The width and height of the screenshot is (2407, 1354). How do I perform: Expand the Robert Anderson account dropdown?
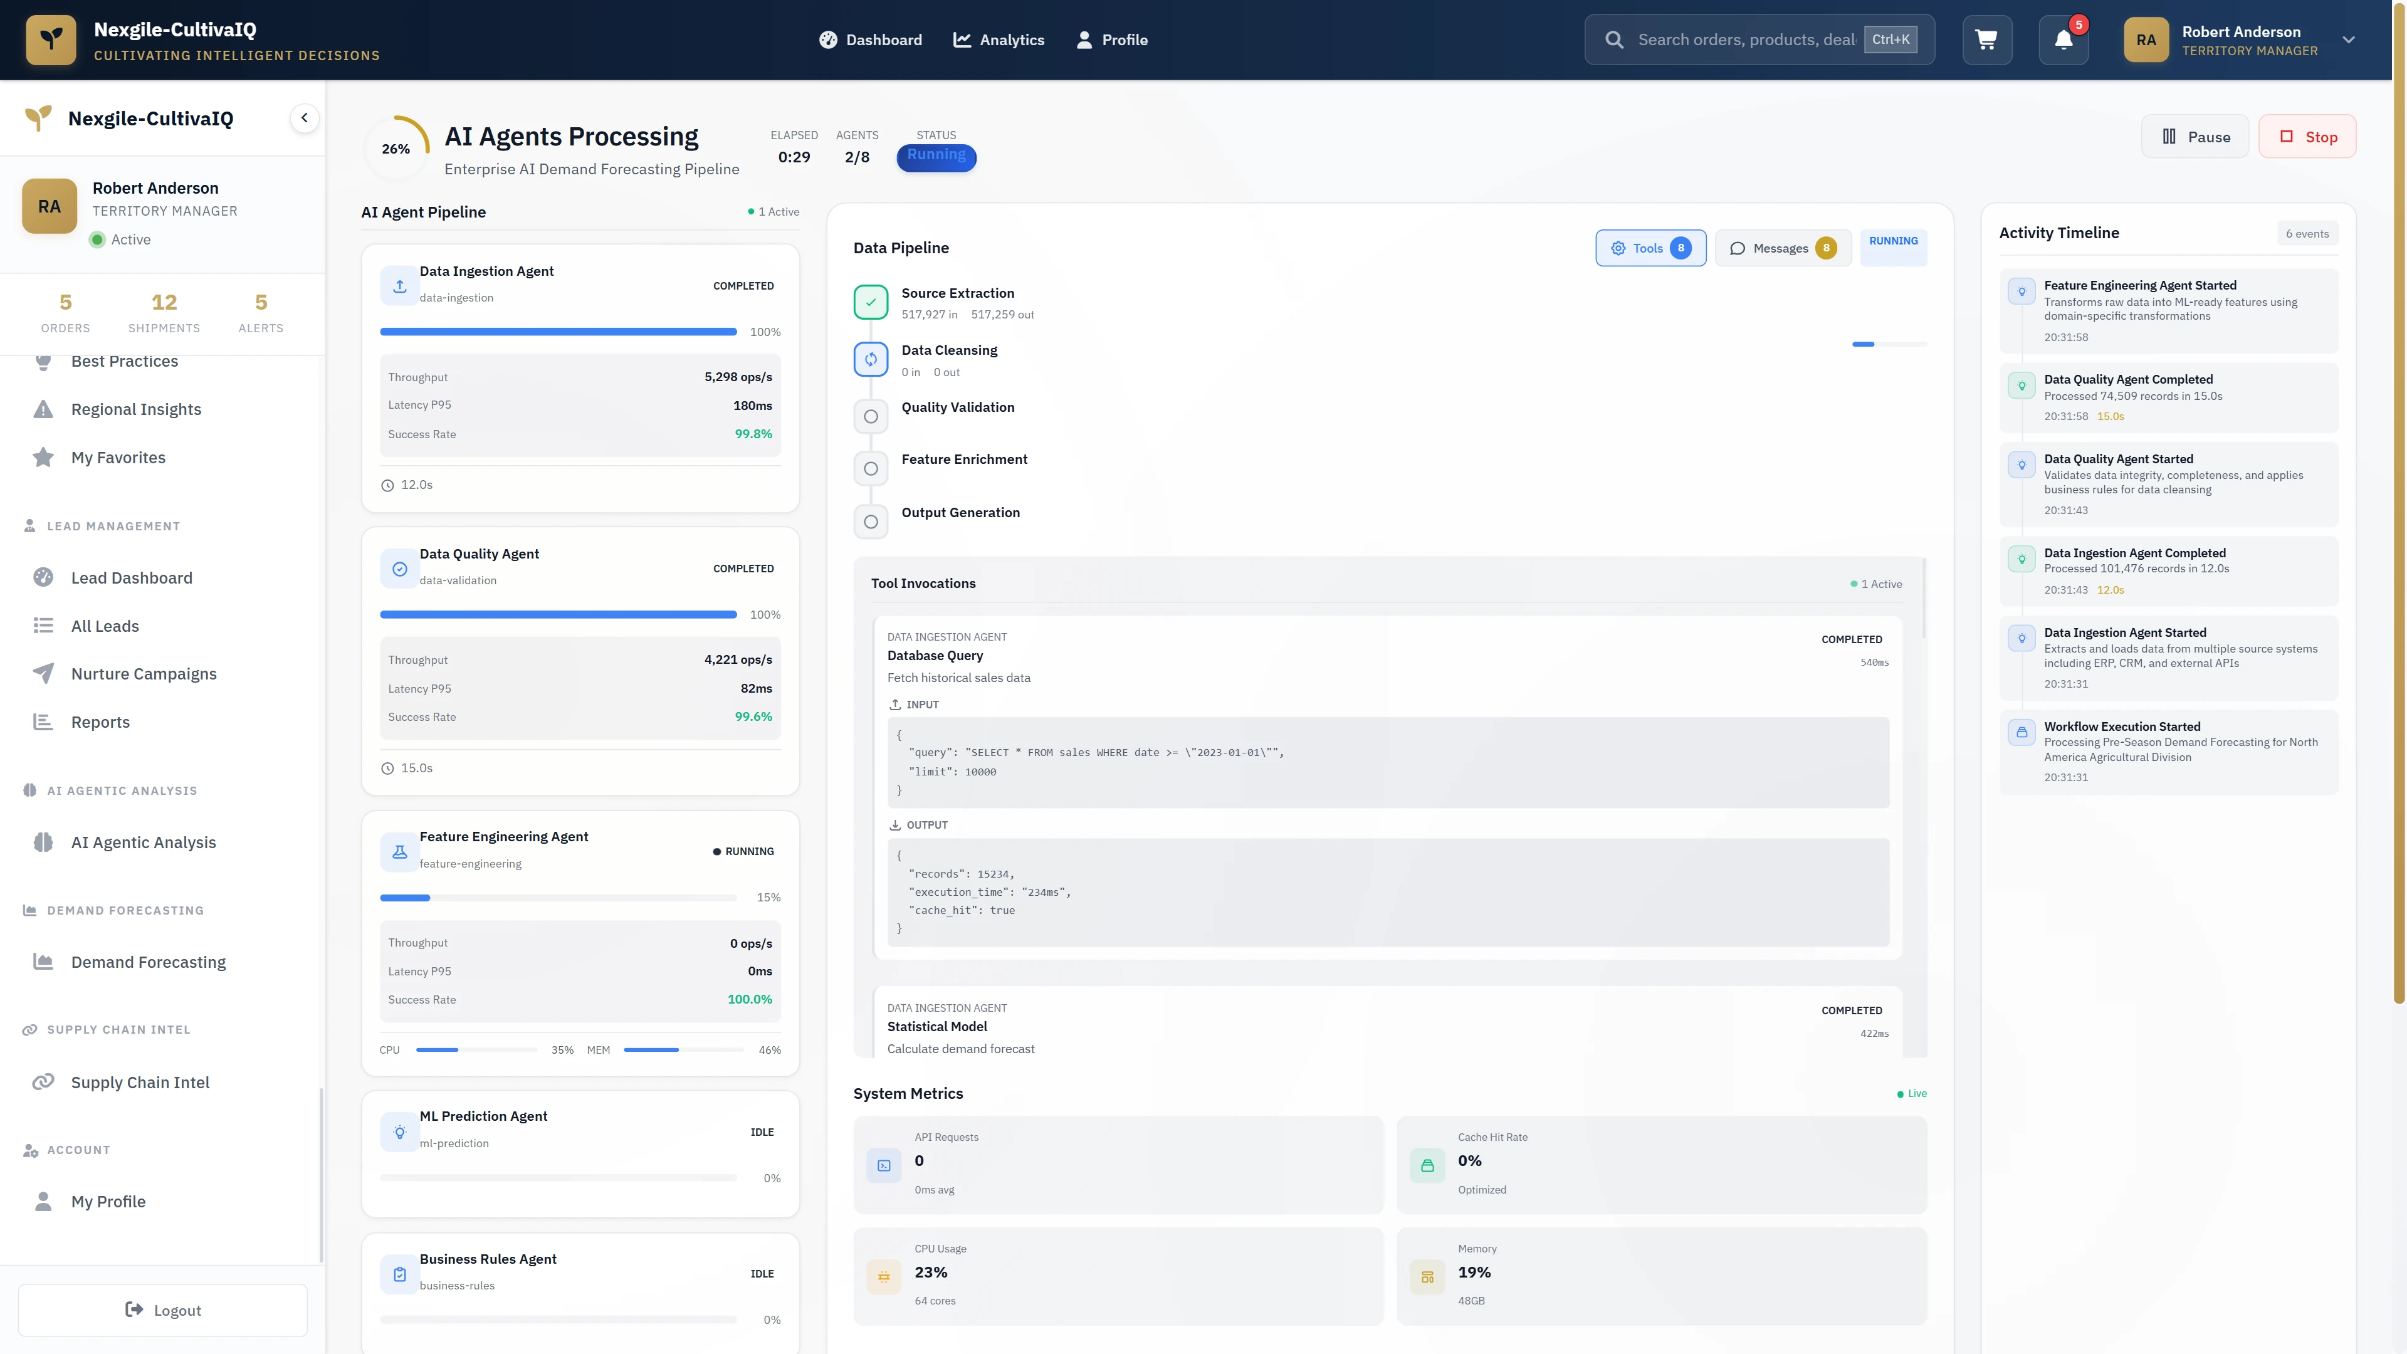[x=2348, y=39]
